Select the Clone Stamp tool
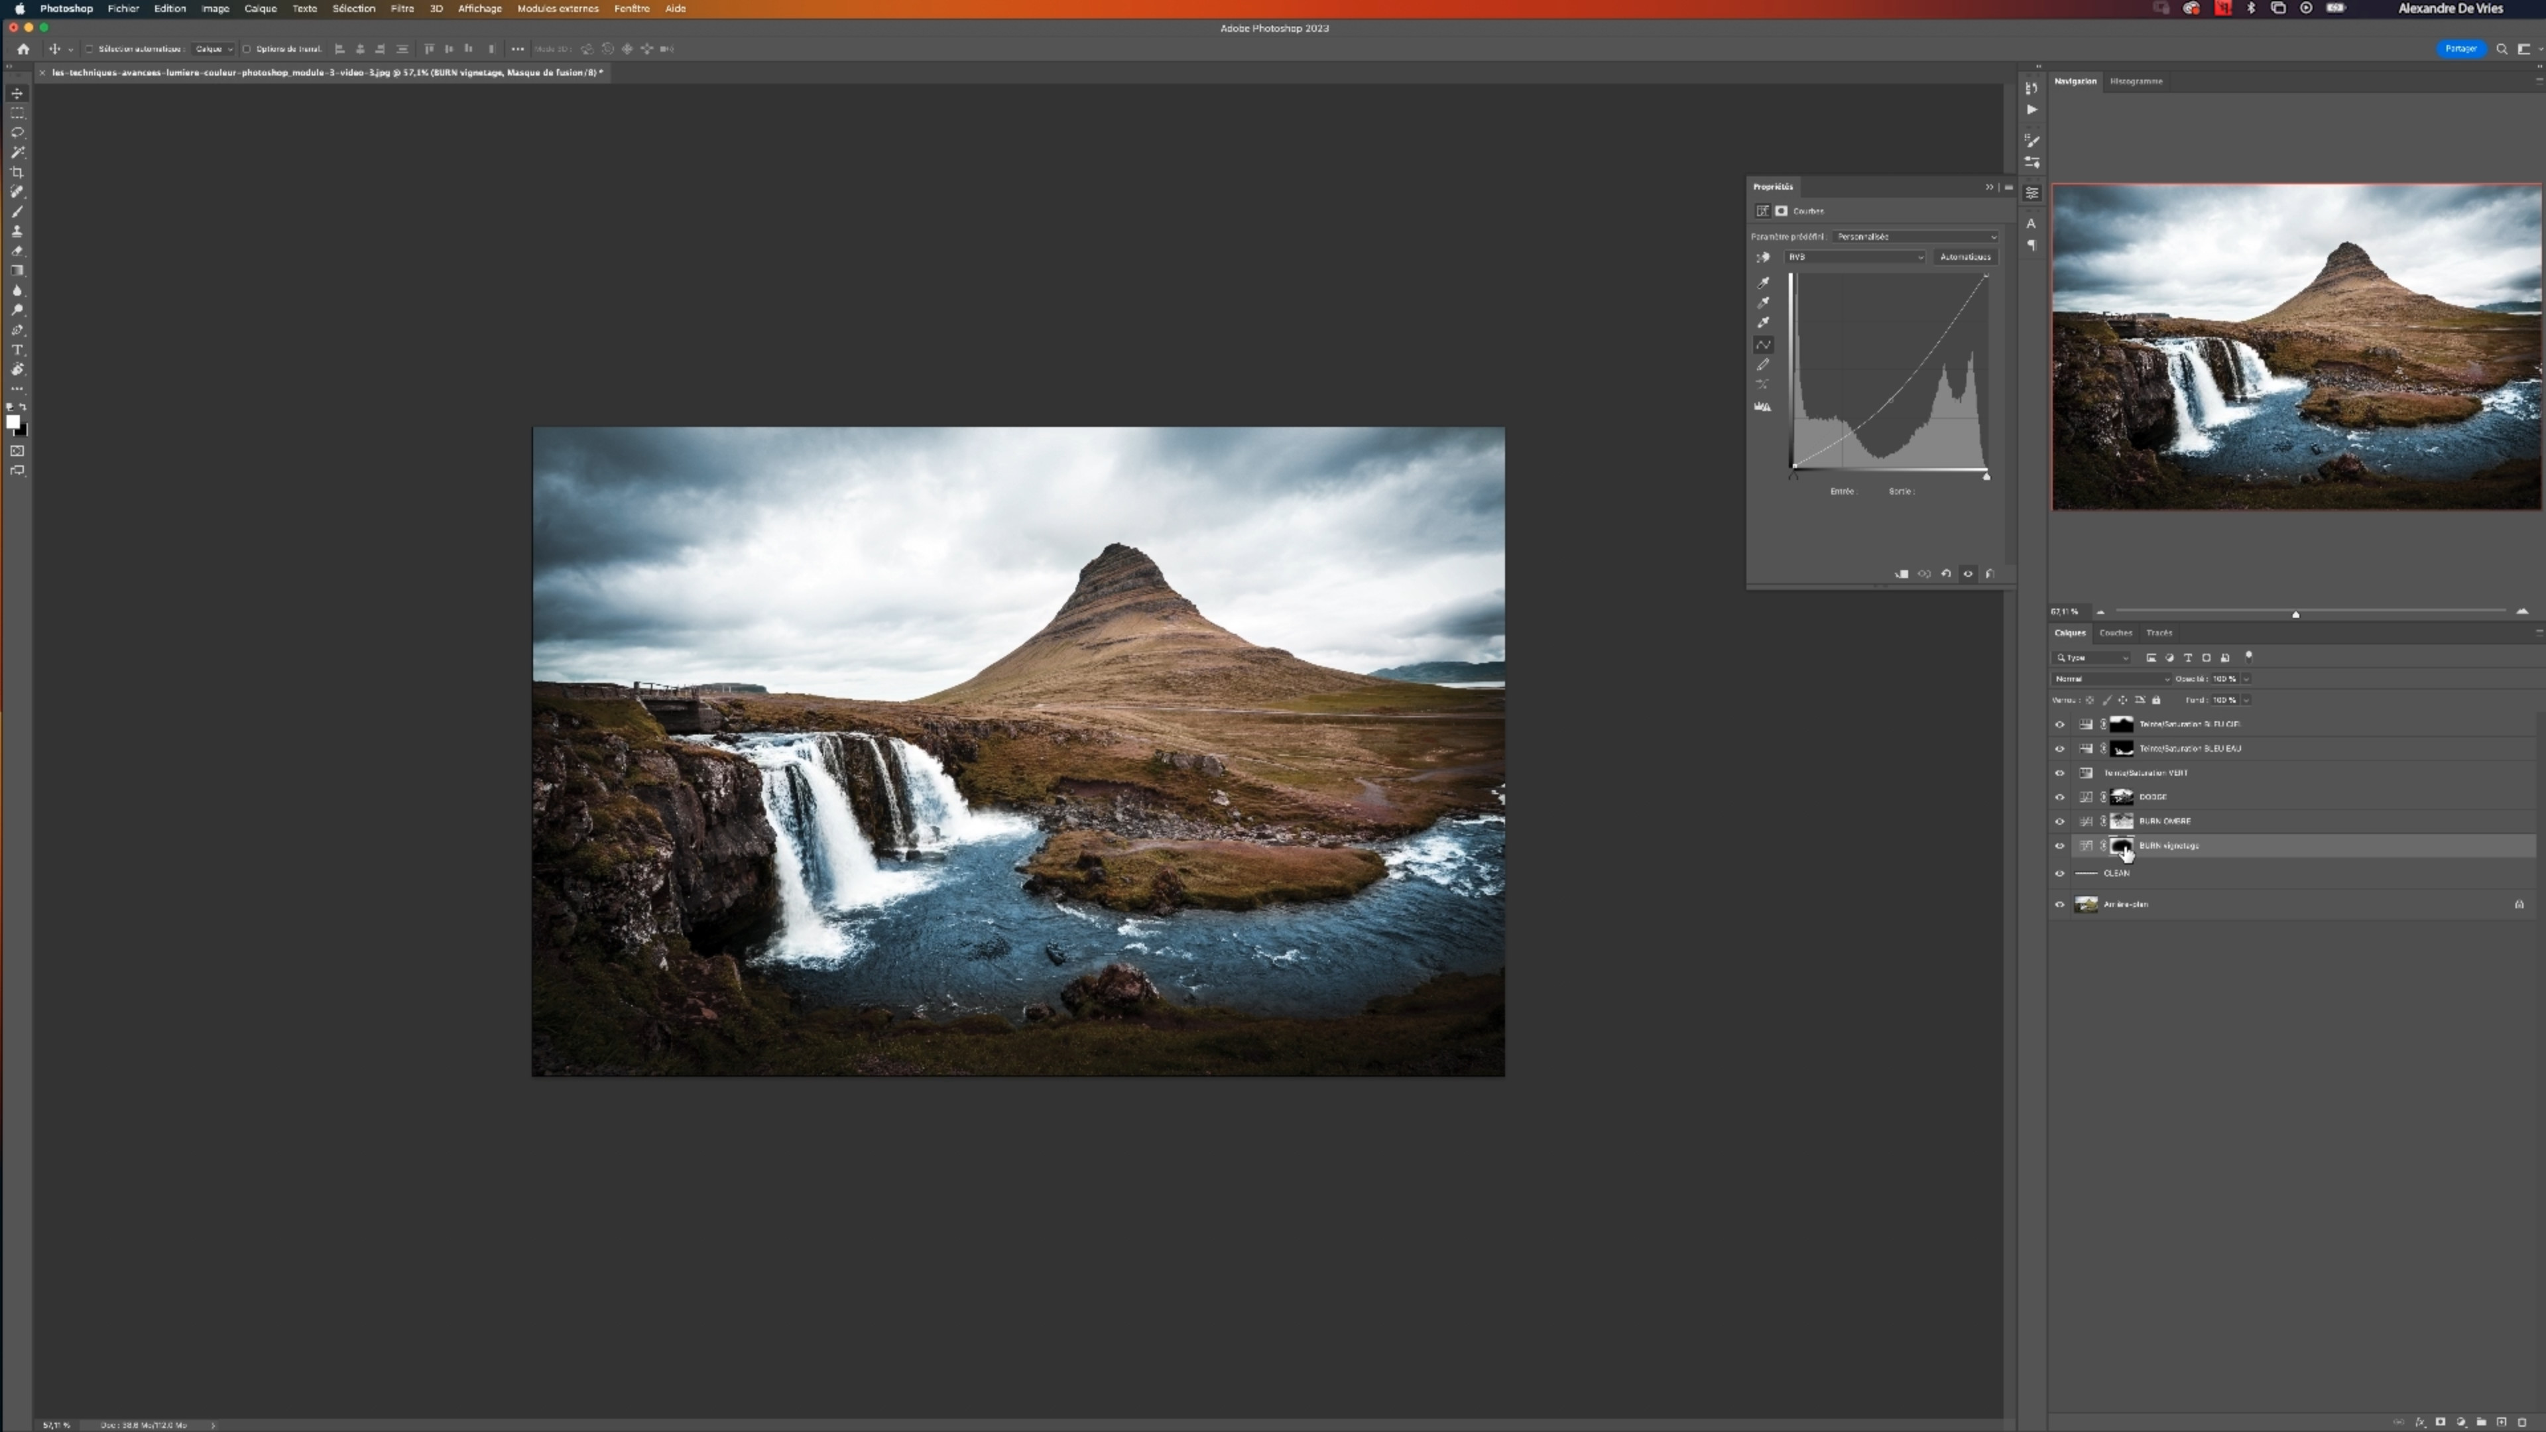This screenshot has height=1432, width=2546. (17, 231)
